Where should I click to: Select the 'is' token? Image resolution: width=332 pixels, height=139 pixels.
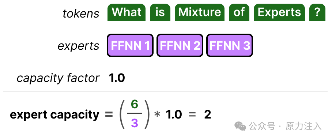coord(160,12)
